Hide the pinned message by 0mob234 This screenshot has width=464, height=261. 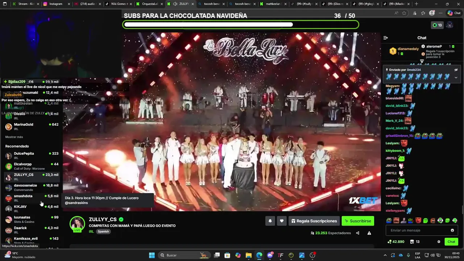456,70
